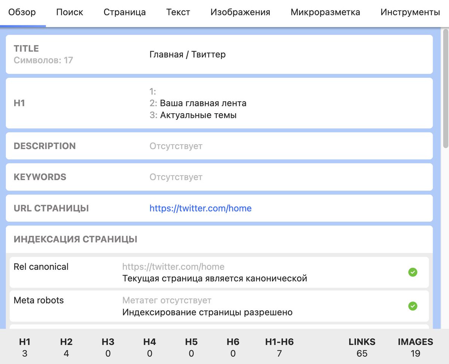Open the Микроразметка tab
The width and height of the screenshot is (449, 364).
pos(325,12)
